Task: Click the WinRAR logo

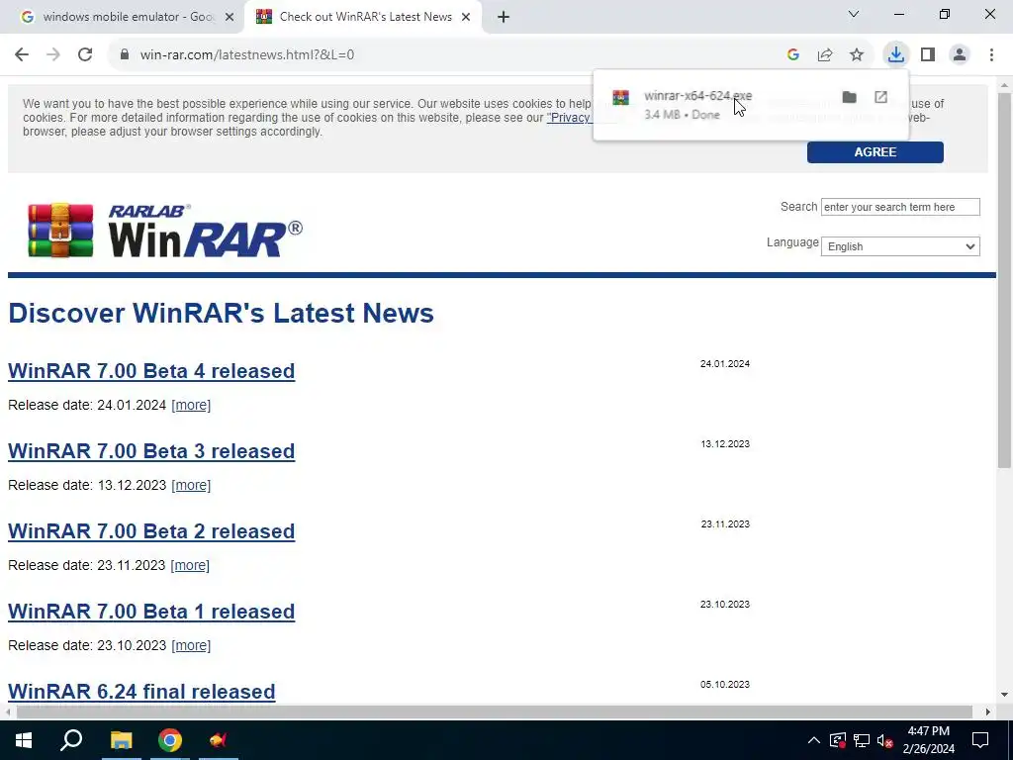Action: [x=165, y=231]
